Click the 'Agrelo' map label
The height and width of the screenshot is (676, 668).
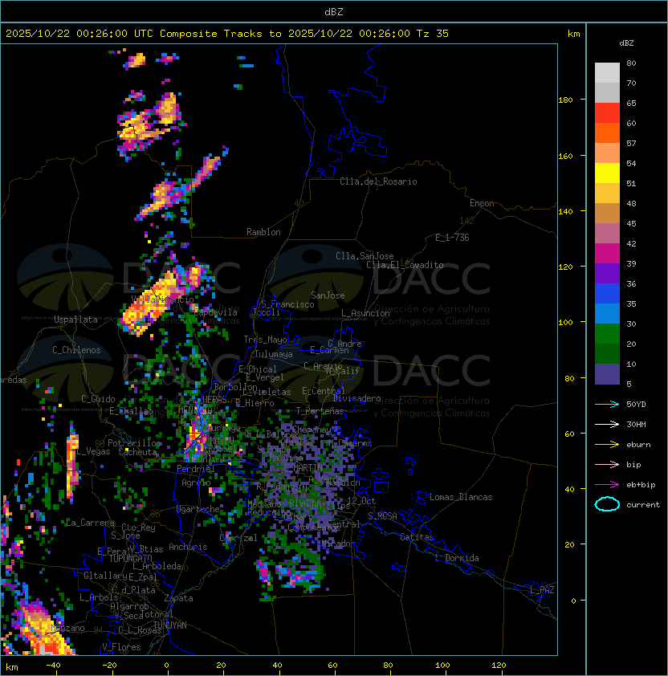[196, 483]
